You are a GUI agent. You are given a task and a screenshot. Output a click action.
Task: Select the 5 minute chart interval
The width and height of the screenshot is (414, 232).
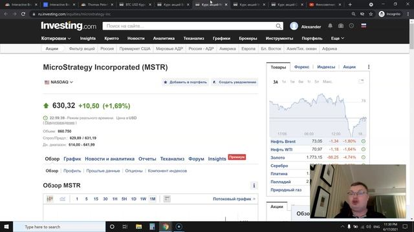click(86, 199)
